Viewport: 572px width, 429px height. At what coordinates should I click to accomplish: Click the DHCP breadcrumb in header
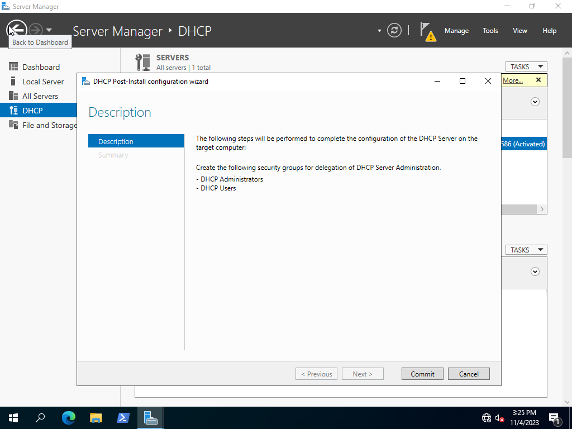point(195,31)
